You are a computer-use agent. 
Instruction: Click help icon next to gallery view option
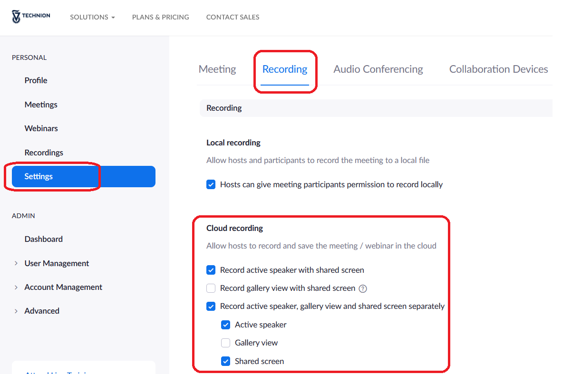pyautogui.click(x=363, y=288)
